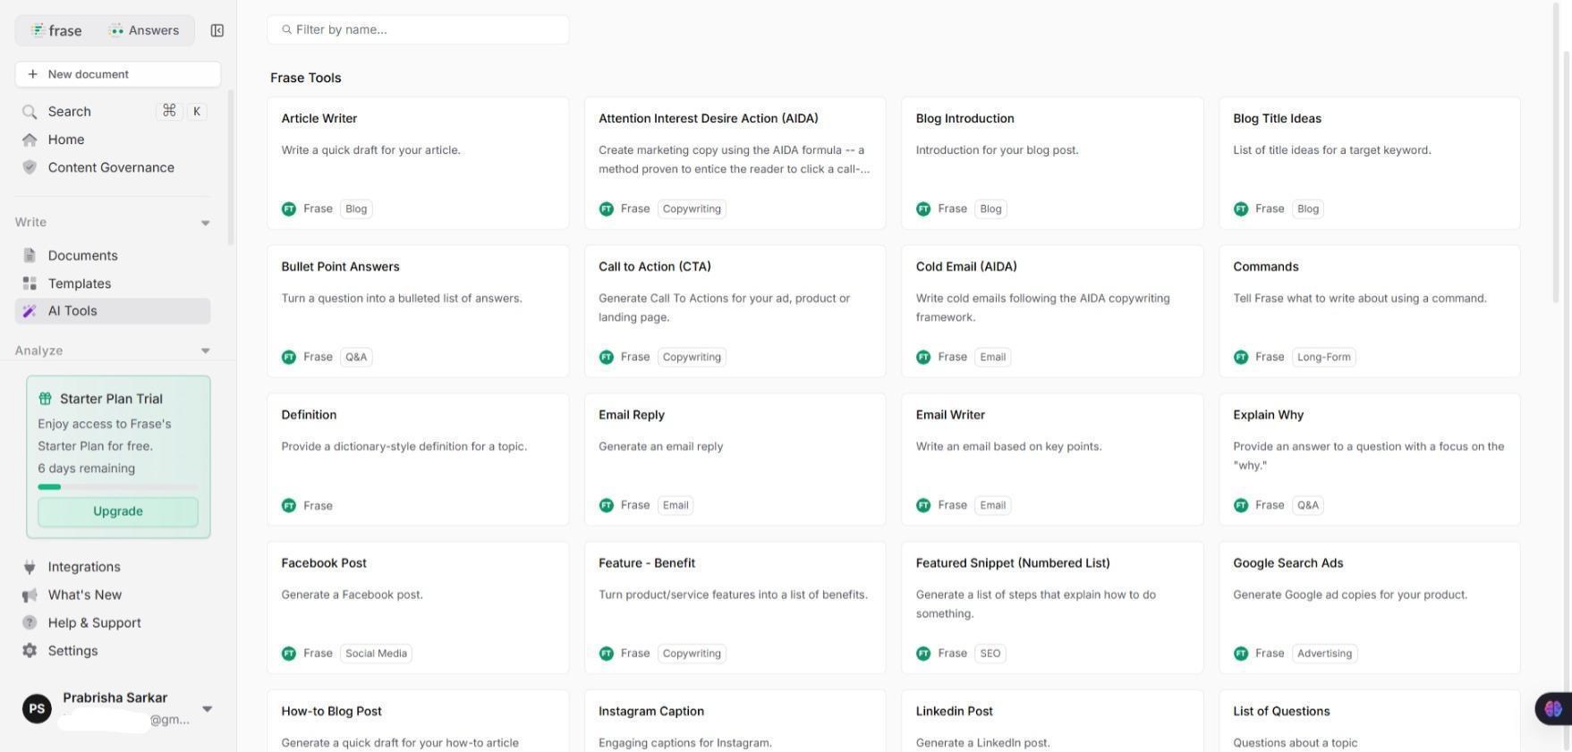Open What's New megaphone icon
Image resolution: width=1572 pixels, height=752 pixels.
pos(30,595)
